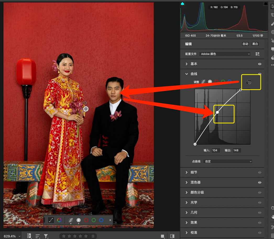Image resolution: width=274 pixels, height=239 pixels.
Task: Edit the 输出 value field showing 148
Action: click(x=237, y=150)
